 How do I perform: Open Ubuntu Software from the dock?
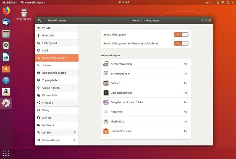tap(6, 69)
